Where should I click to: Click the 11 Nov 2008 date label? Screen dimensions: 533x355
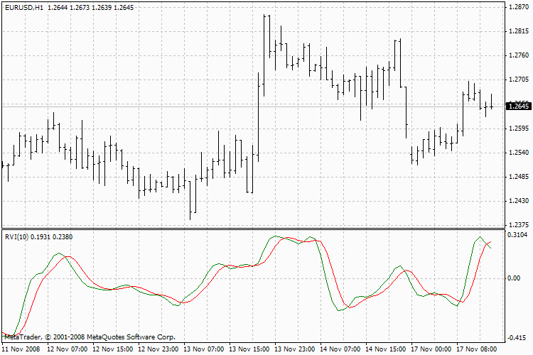(x=21, y=349)
